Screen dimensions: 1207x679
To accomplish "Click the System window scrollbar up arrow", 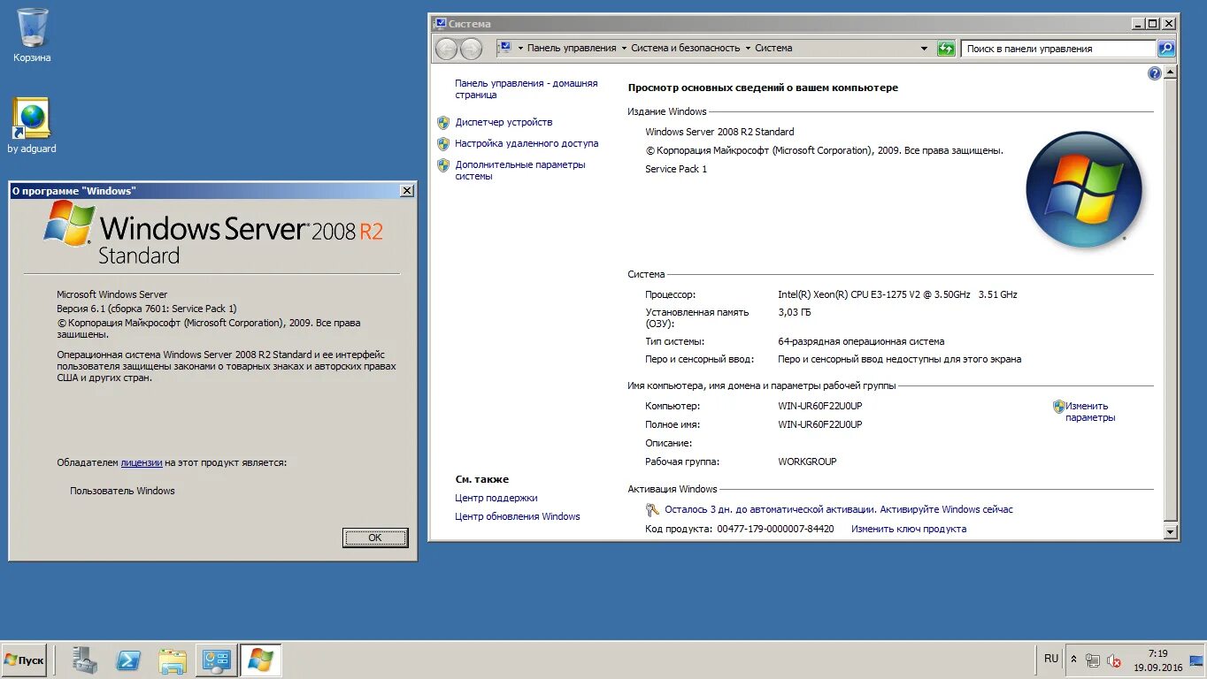I will 1171,72.
